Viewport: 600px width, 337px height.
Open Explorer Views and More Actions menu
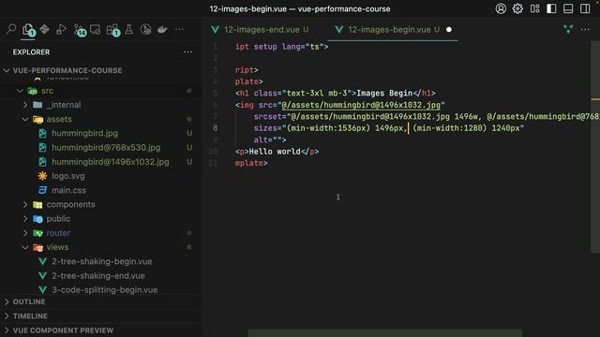tap(187, 52)
